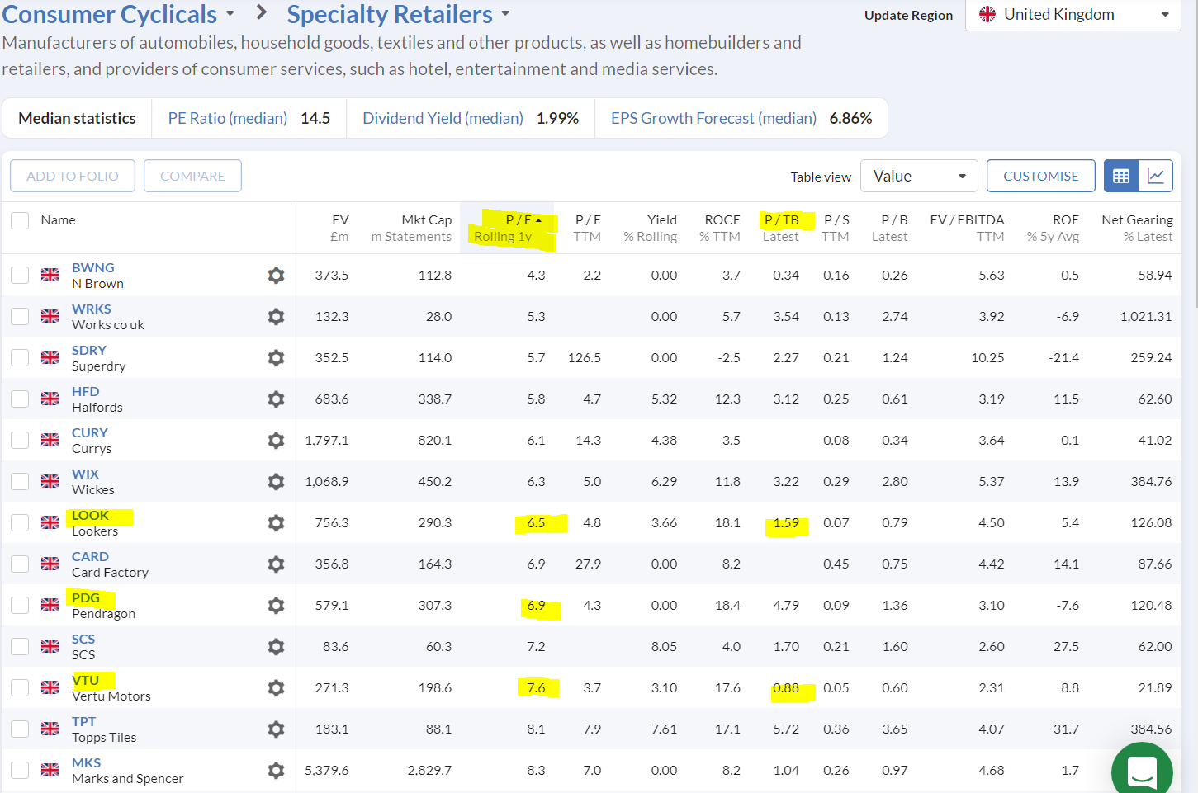Screen dimensions: 1198x793
Task: Open the BWNG ticker link
Action: coord(93,267)
